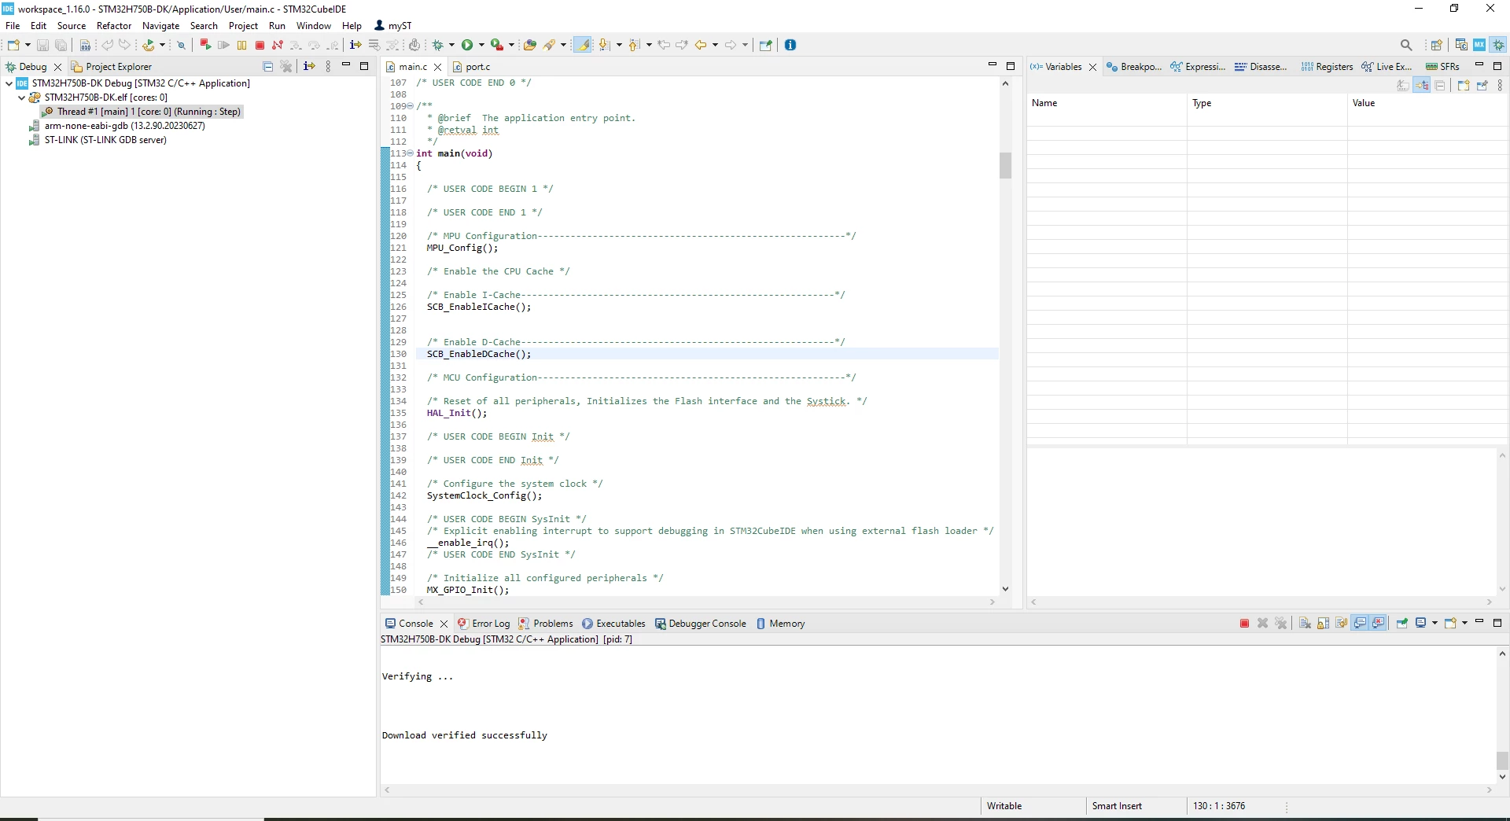Switch to the C/C++ perspective icon

pyautogui.click(x=1461, y=45)
